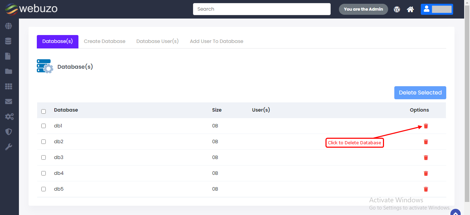The width and height of the screenshot is (470, 215).
Task: Check the select-all checkbox in table header
Action: (x=43, y=111)
